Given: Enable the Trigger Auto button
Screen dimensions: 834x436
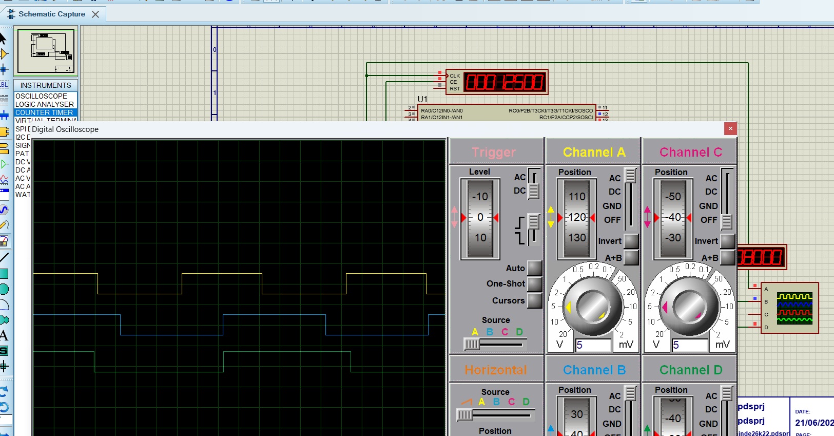Looking at the screenshot, I should 534,268.
